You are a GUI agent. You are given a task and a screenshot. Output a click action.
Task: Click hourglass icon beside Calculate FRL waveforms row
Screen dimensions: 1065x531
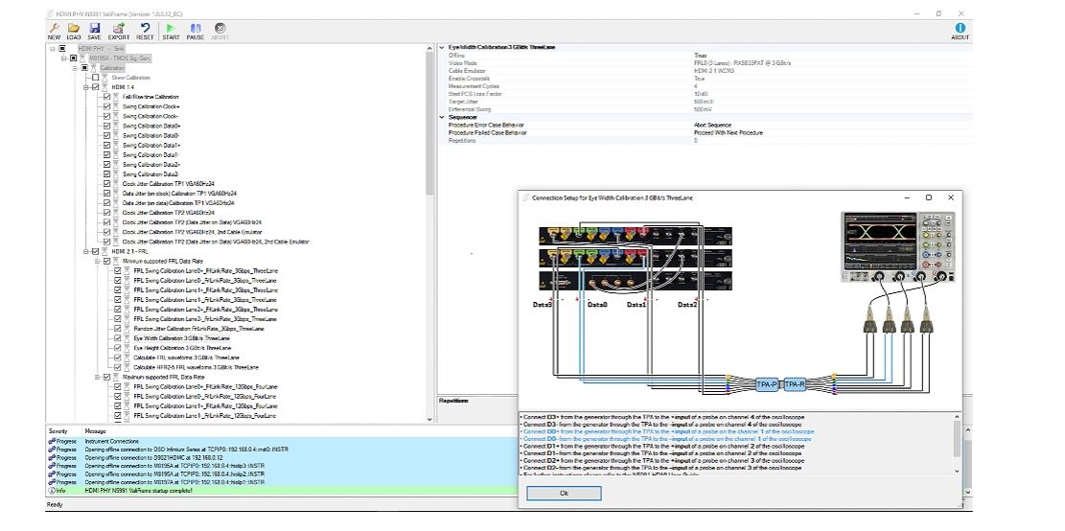point(127,358)
